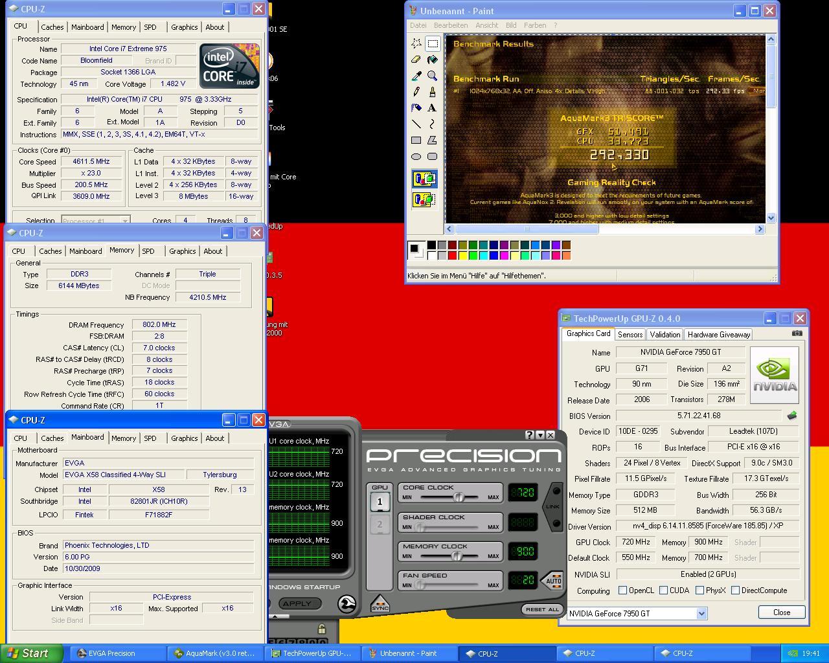
Task: Toggle the LINK clocks button in Precision
Action: coord(552,507)
